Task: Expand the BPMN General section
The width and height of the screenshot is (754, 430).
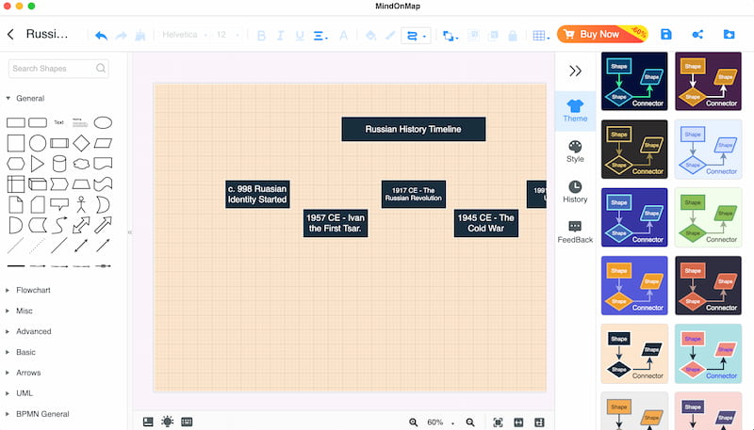Action: [38, 414]
